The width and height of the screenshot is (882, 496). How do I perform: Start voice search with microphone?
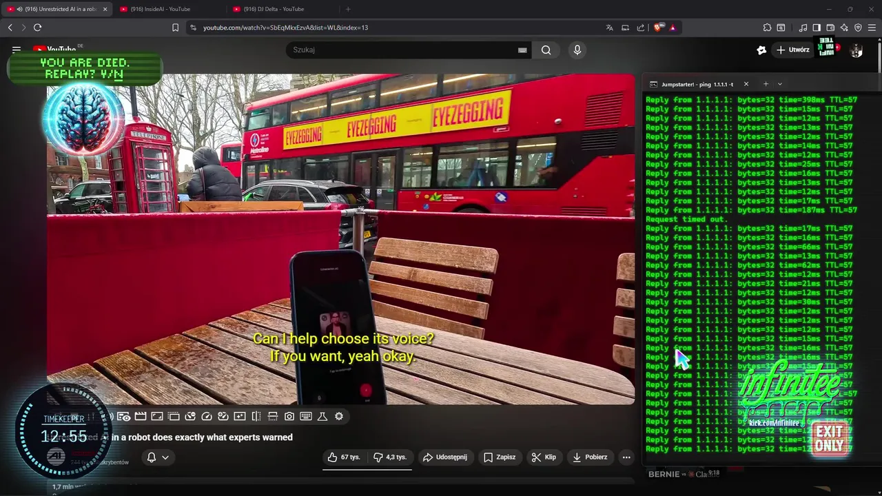pos(577,50)
